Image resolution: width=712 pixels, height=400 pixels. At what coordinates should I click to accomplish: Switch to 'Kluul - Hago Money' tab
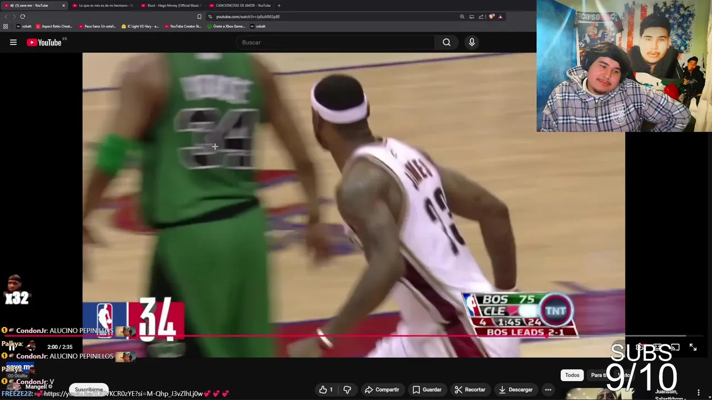point(171,6)
